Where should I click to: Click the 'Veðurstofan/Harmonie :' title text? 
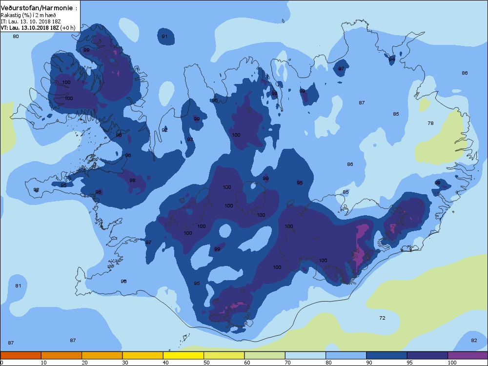point(39,8)
